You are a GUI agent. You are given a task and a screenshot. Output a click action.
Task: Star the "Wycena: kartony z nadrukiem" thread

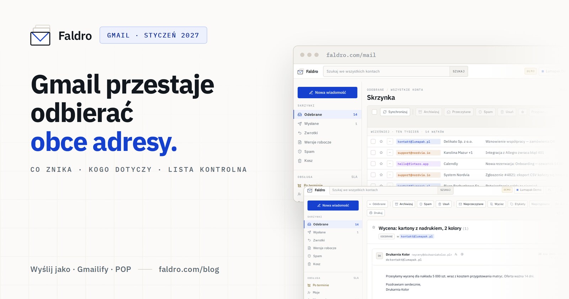pos(373,227)
